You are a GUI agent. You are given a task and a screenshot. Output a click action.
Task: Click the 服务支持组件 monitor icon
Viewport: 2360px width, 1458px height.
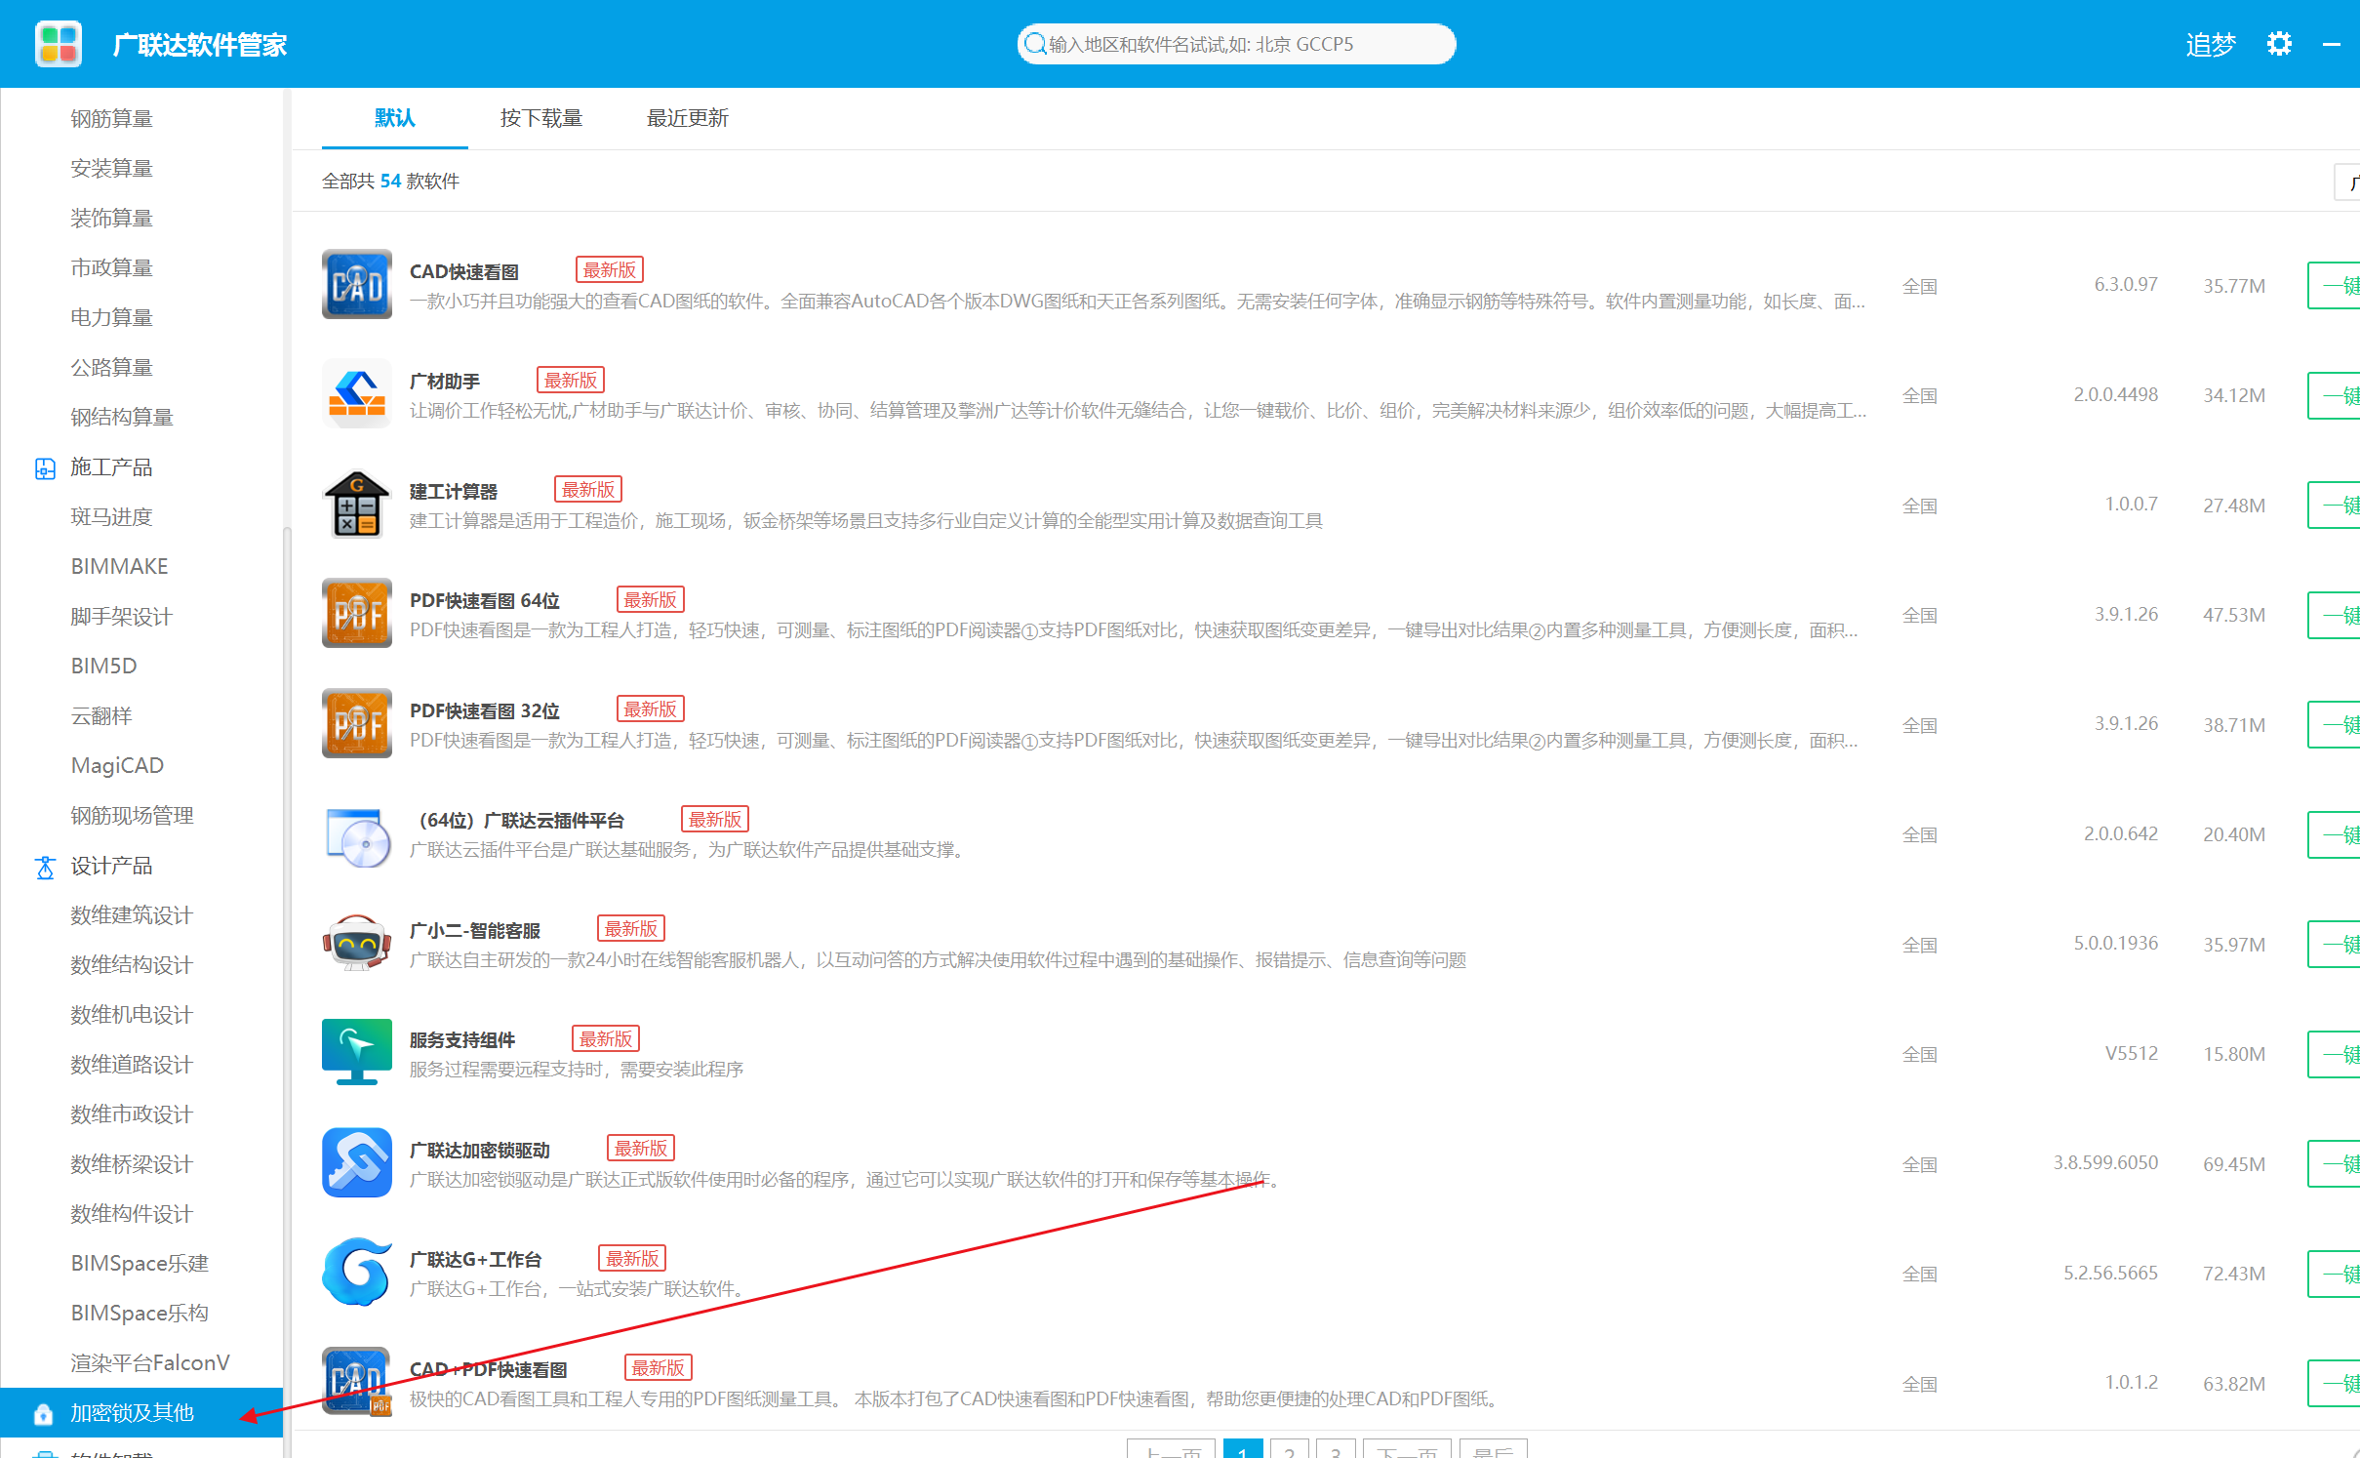357,1053
